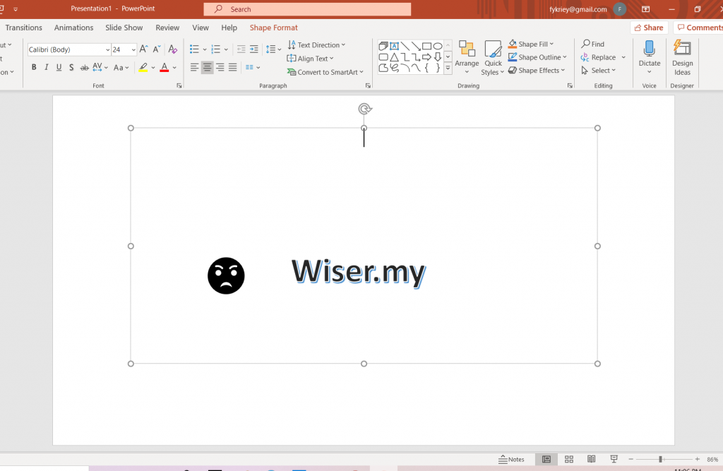Apply red font color
Image resolution: width=723 pixels, height=471 pixels.
point(164,67)
